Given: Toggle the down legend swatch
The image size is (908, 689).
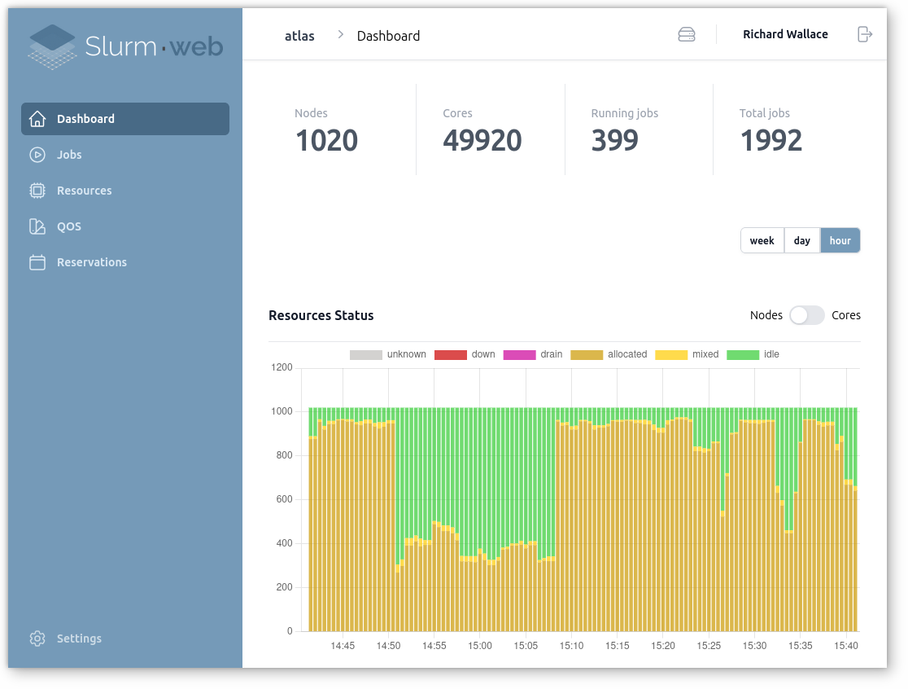Looking at the screenshot, I should [x=451, y=354].
